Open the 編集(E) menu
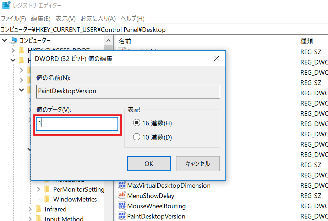 point(40,19)
